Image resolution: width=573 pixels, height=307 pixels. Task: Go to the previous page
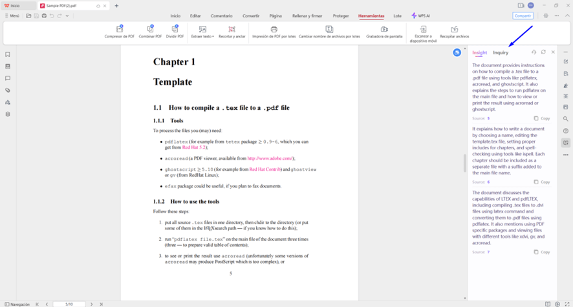47,304
